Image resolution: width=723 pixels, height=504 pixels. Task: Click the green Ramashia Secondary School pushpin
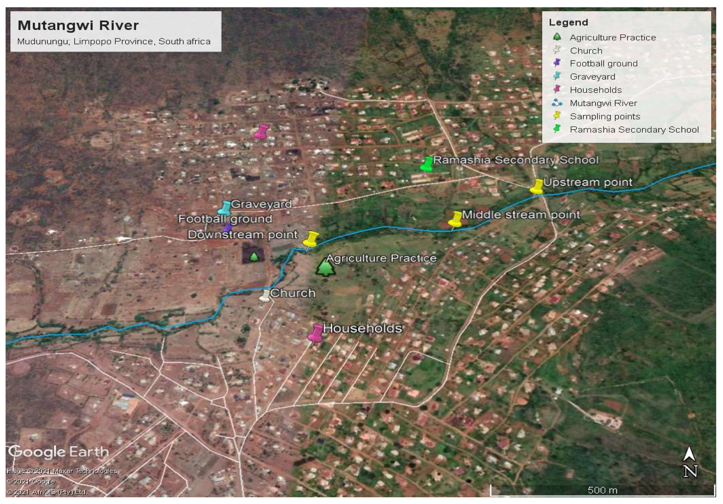coord(427,164)
